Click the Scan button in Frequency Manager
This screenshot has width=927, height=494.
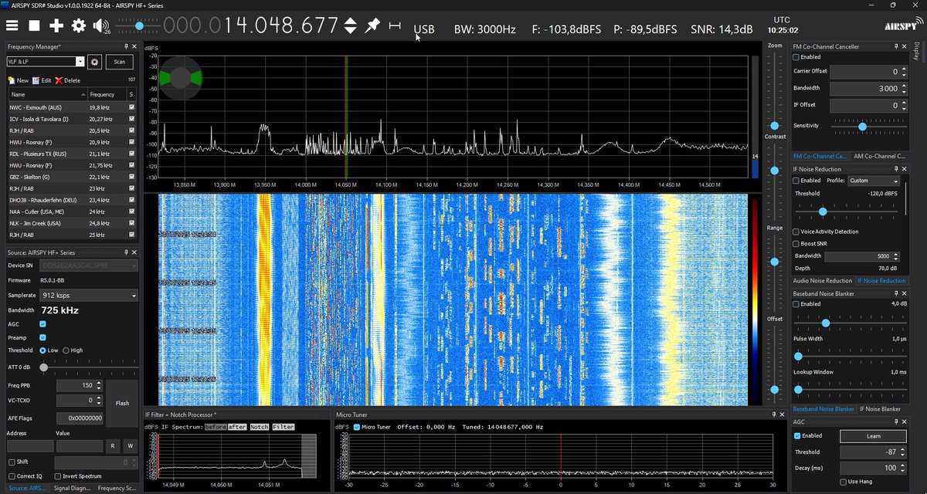point(119,62)
